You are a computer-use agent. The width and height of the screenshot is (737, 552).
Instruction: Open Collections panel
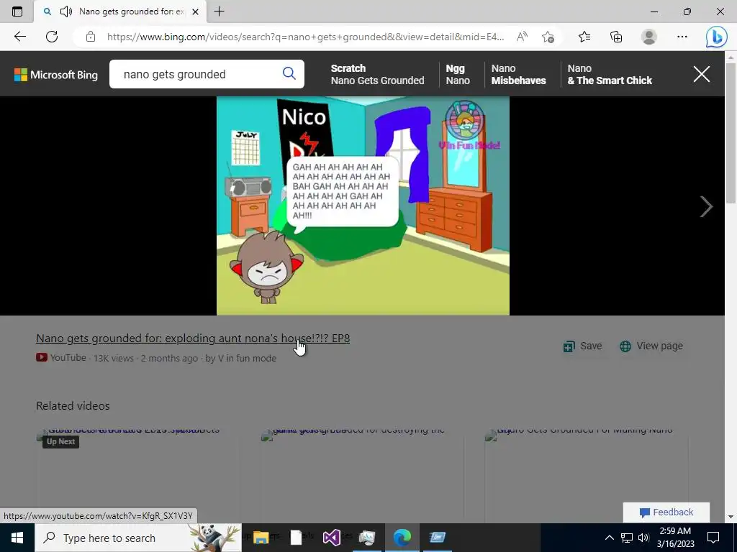pos(616,37)
